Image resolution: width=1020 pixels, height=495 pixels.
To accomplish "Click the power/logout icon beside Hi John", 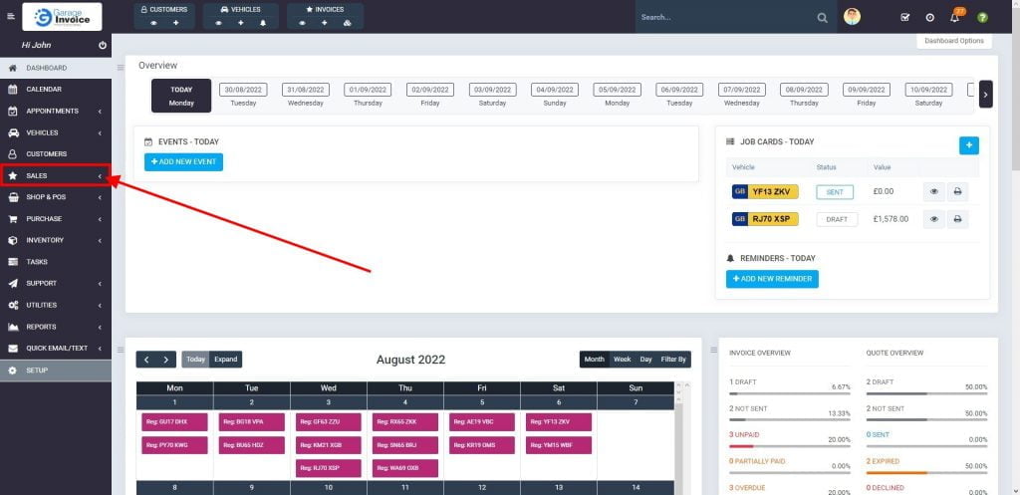I will 103,46.
